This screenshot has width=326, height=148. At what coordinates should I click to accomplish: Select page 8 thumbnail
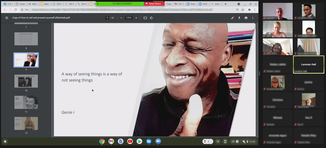pos(26,39)
